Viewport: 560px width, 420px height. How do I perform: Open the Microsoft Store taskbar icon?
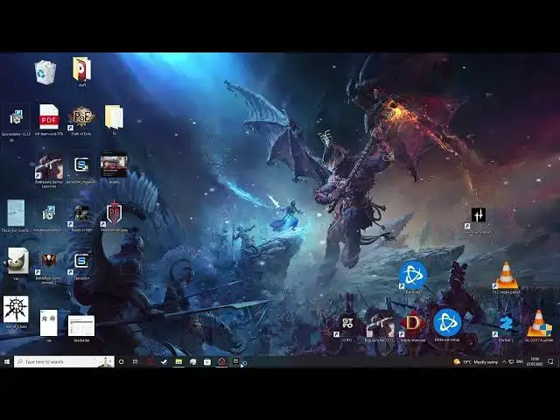coord(206,361)
